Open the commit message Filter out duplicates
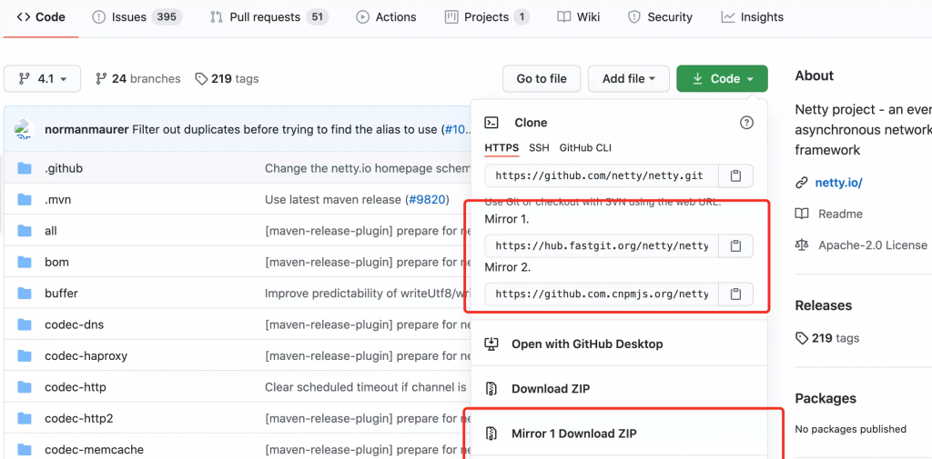The height and width of the screenshot is (459, 932). point(286,129)
